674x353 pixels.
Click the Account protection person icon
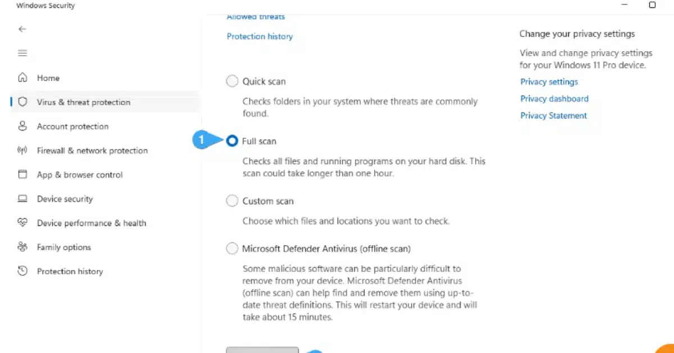coord(22,126)
